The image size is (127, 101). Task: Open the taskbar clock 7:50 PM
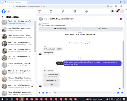(x=119, y=99)
